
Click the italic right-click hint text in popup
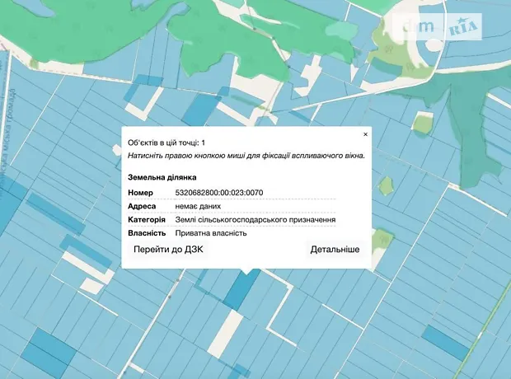click(246, 155)
